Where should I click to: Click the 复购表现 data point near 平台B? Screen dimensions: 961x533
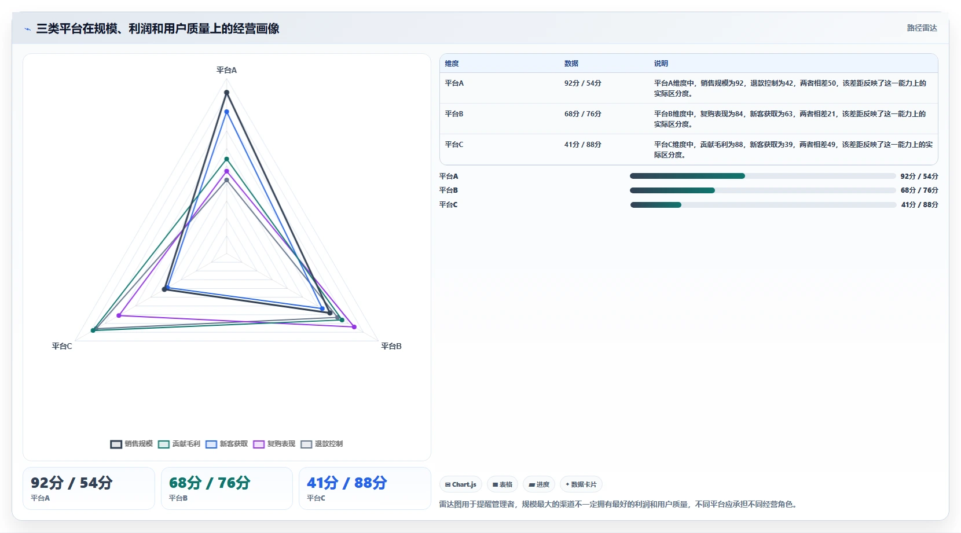[354, 327]
